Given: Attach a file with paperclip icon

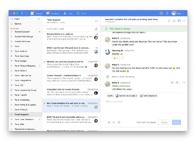Looking at the screenshot, I should 109,122.
